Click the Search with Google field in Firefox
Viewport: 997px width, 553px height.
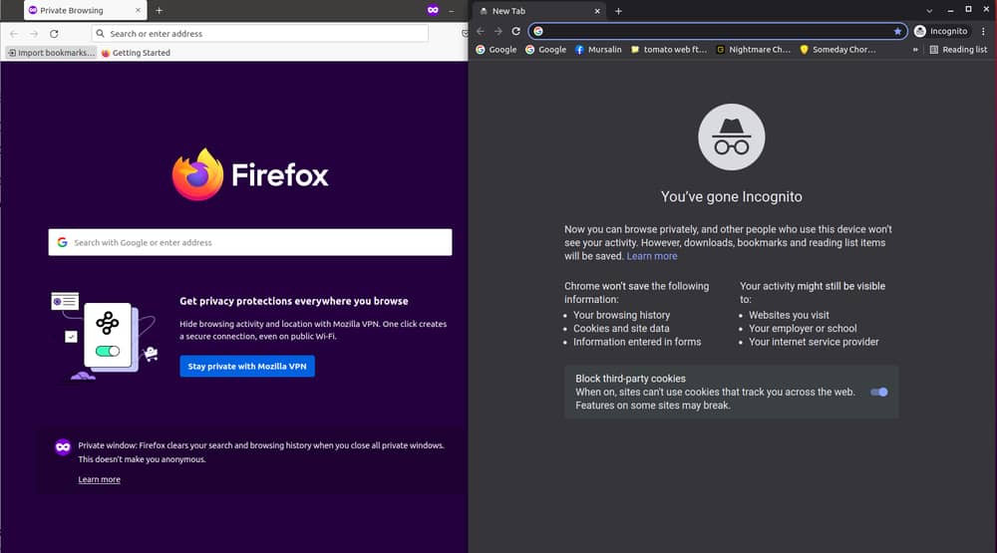pos(250,242)
